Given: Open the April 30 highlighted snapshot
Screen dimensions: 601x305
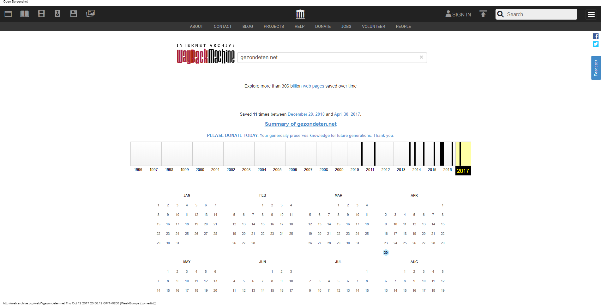Looking at the screenshot, I should tap(386, 253).
